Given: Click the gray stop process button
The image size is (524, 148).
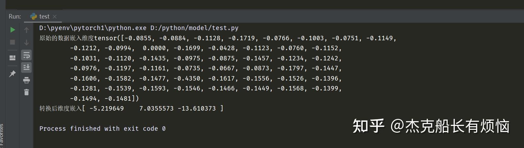Looking at the screenshot, I should [12, 42].
